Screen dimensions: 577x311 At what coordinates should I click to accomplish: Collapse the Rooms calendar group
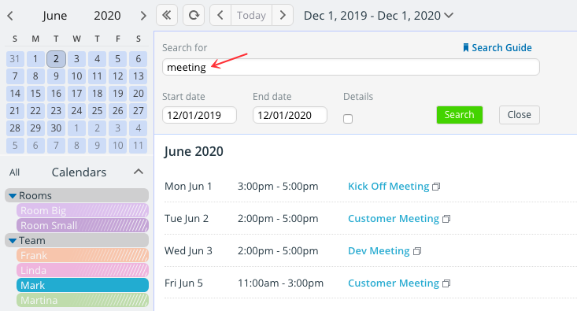coord(13,196)
